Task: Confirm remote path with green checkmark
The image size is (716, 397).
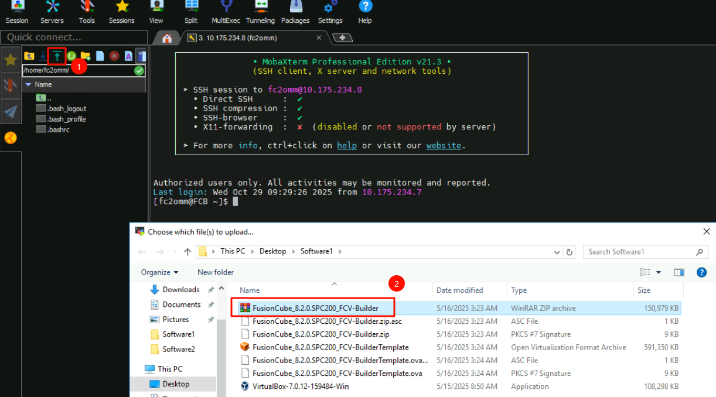Action: [x=139, y=70]
